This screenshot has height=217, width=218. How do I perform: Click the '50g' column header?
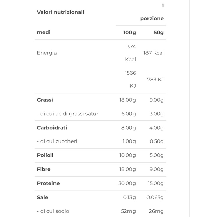tap(159, 33)
